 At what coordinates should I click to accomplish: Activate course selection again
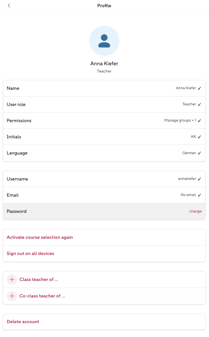(40, 237)
